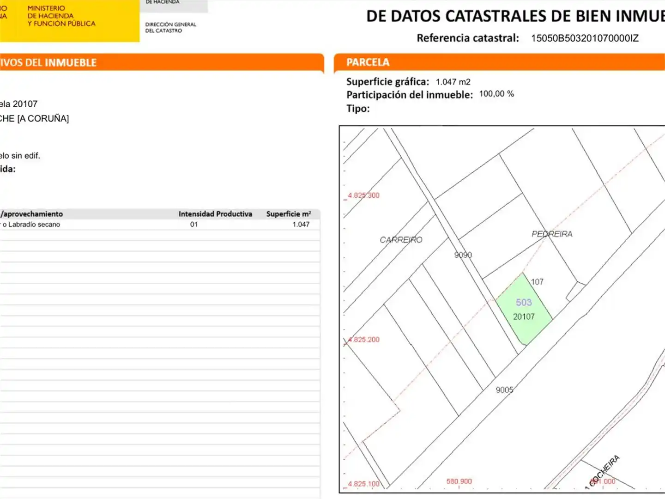The image size is (665, 499).
Task: Click the '100,00 %' participation value
Action: 496,94
